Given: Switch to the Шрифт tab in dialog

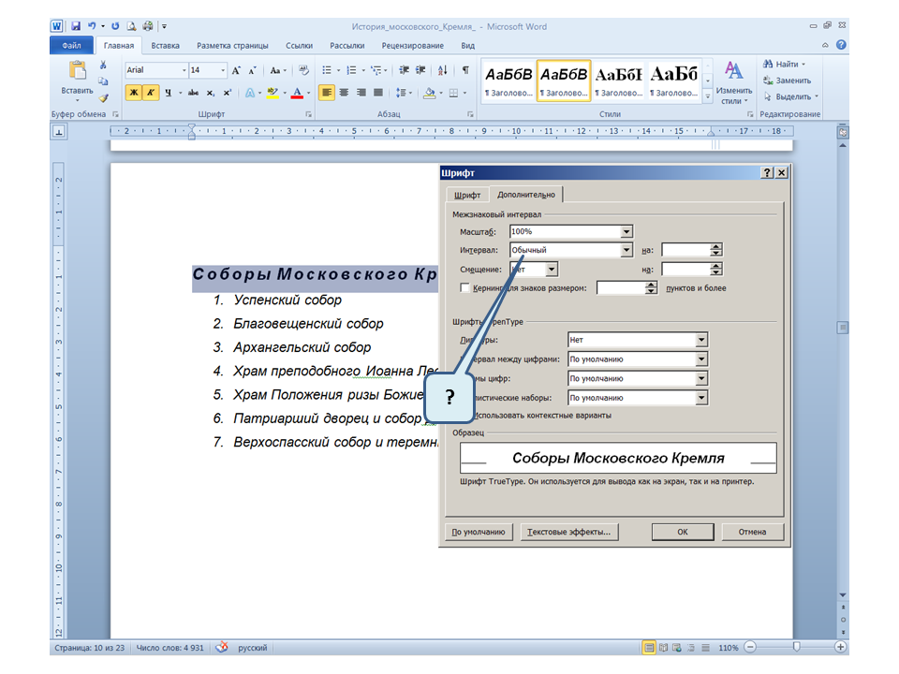Looking at the screenshot, I should [x=467, y=195].
